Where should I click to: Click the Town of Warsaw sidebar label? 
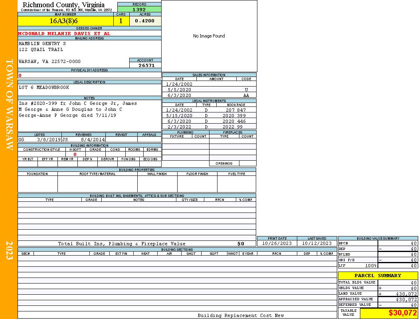(10, 104)
